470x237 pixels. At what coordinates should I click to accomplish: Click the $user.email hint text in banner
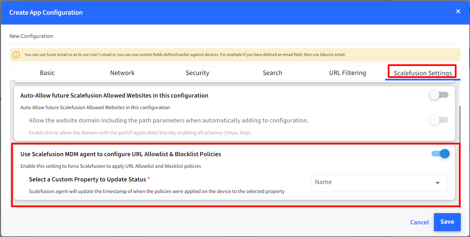[x=185, y=55]
